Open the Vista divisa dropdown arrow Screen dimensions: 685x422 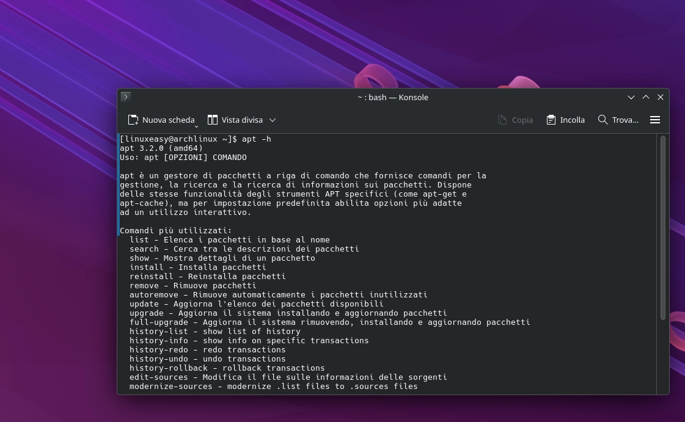272,120
